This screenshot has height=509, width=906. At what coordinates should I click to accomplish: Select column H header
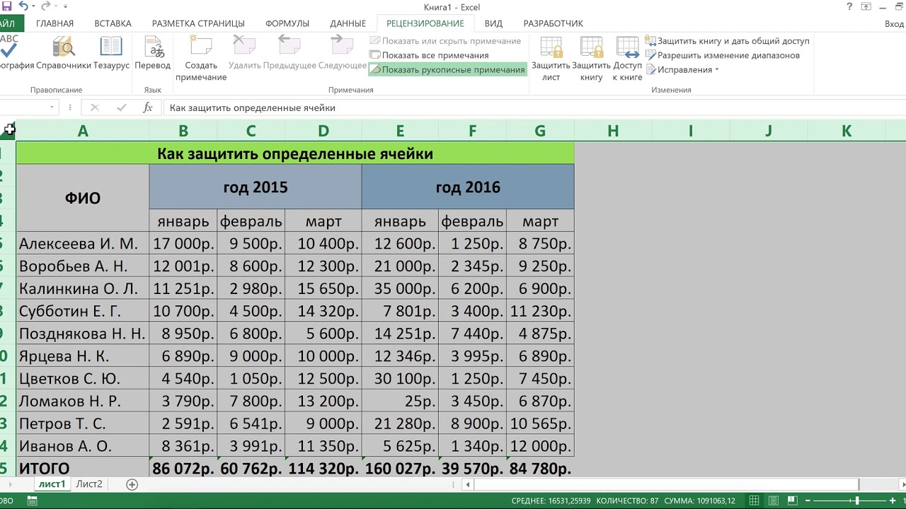click(x=613, y=131)
